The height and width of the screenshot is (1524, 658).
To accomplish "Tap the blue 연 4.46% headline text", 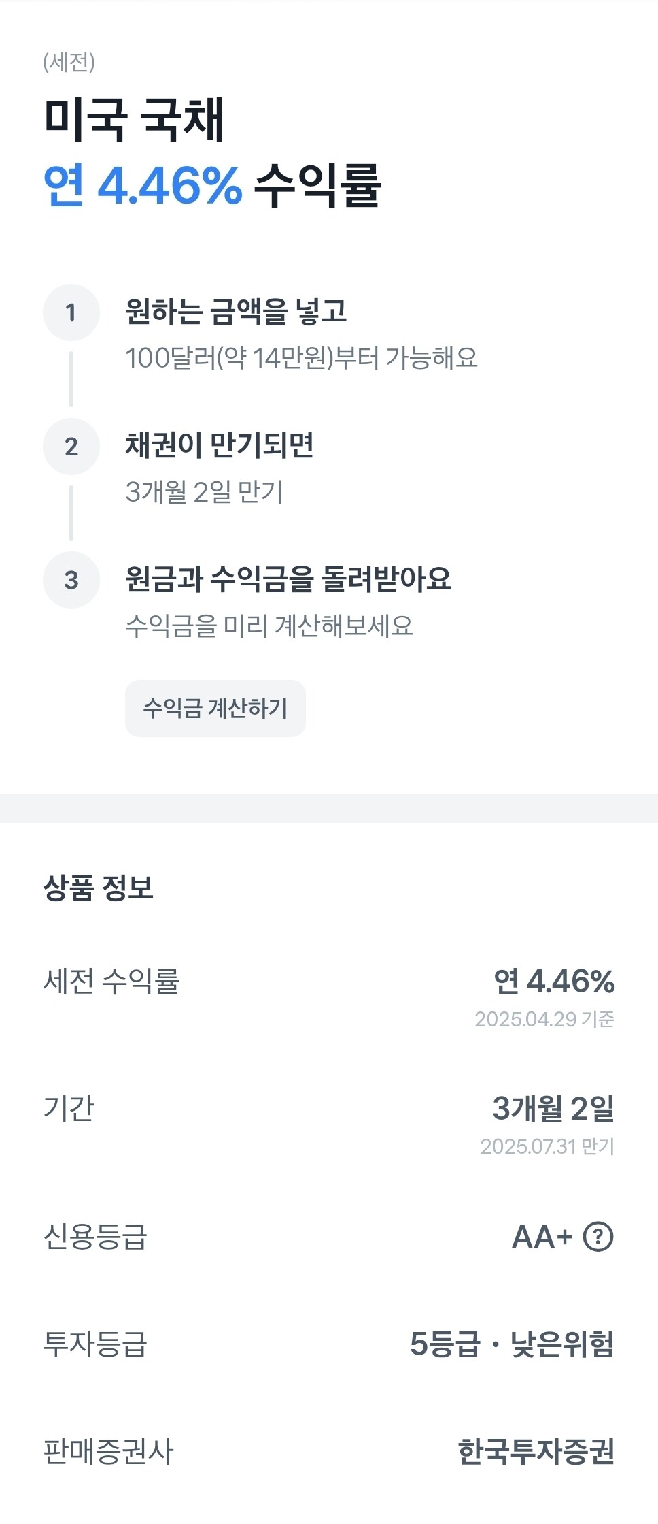I will (143, 185).
